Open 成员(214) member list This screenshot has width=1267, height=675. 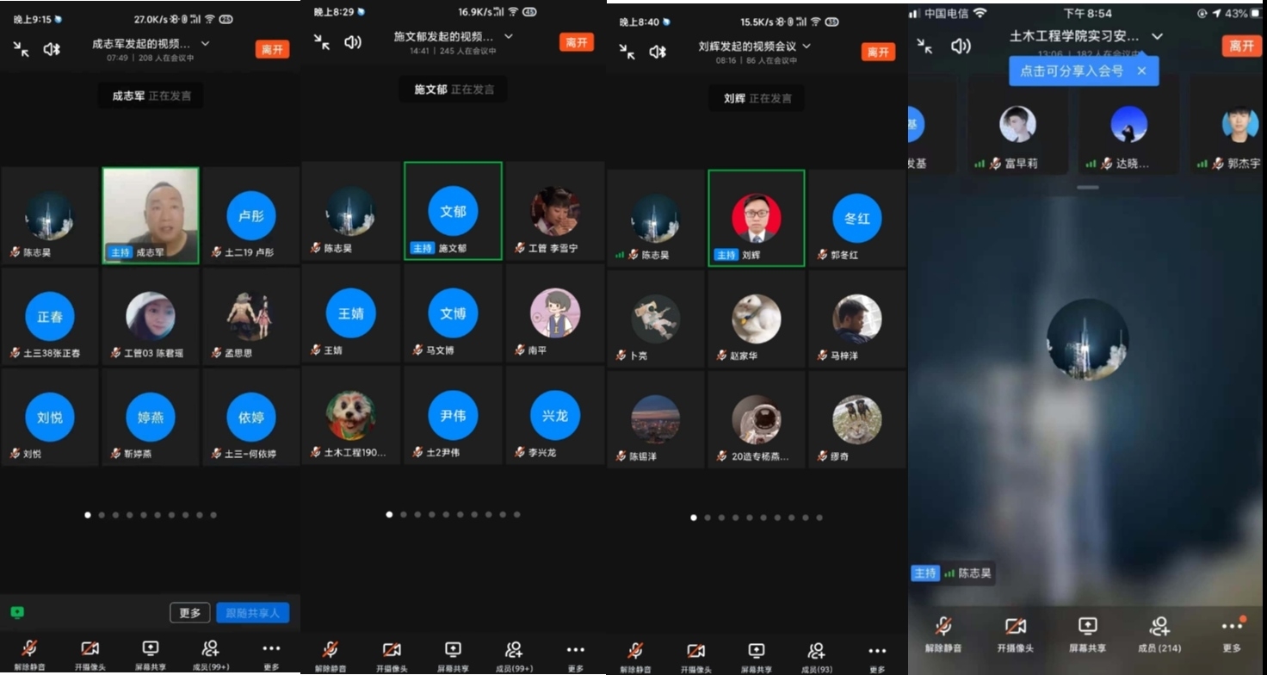click(x=1159, y=634)
